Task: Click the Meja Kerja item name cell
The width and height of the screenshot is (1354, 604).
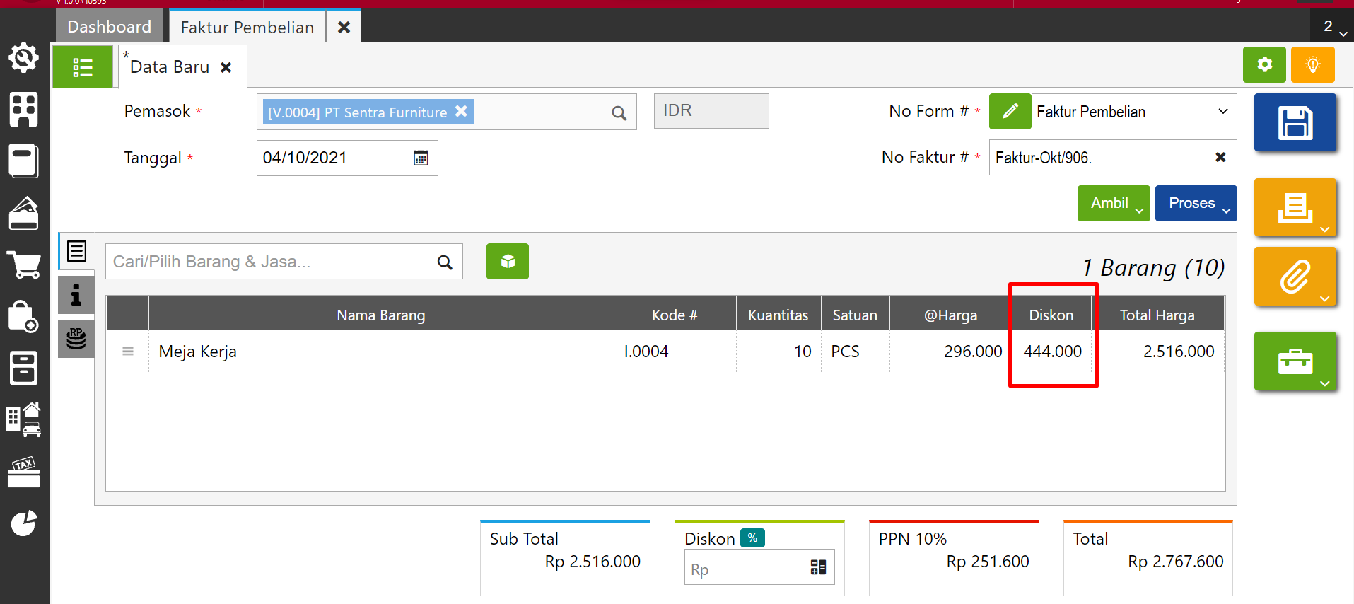Action: [x=381, y=352]
